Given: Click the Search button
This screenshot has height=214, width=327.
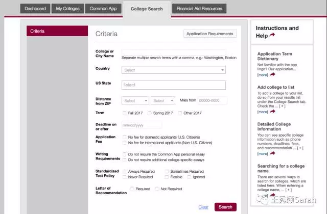Looking at the screenshot, I should point(225,207).
